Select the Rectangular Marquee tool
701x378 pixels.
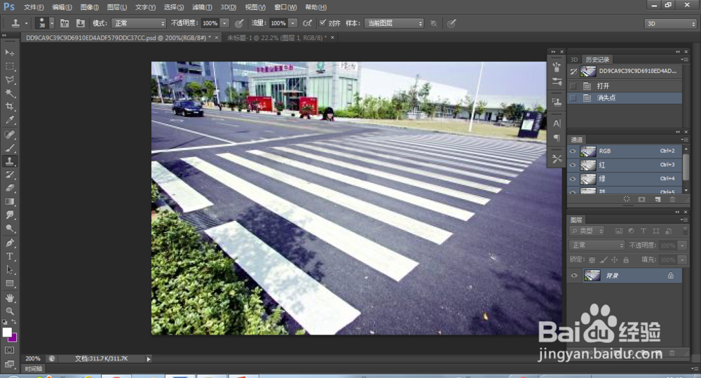tap(9, 66)
